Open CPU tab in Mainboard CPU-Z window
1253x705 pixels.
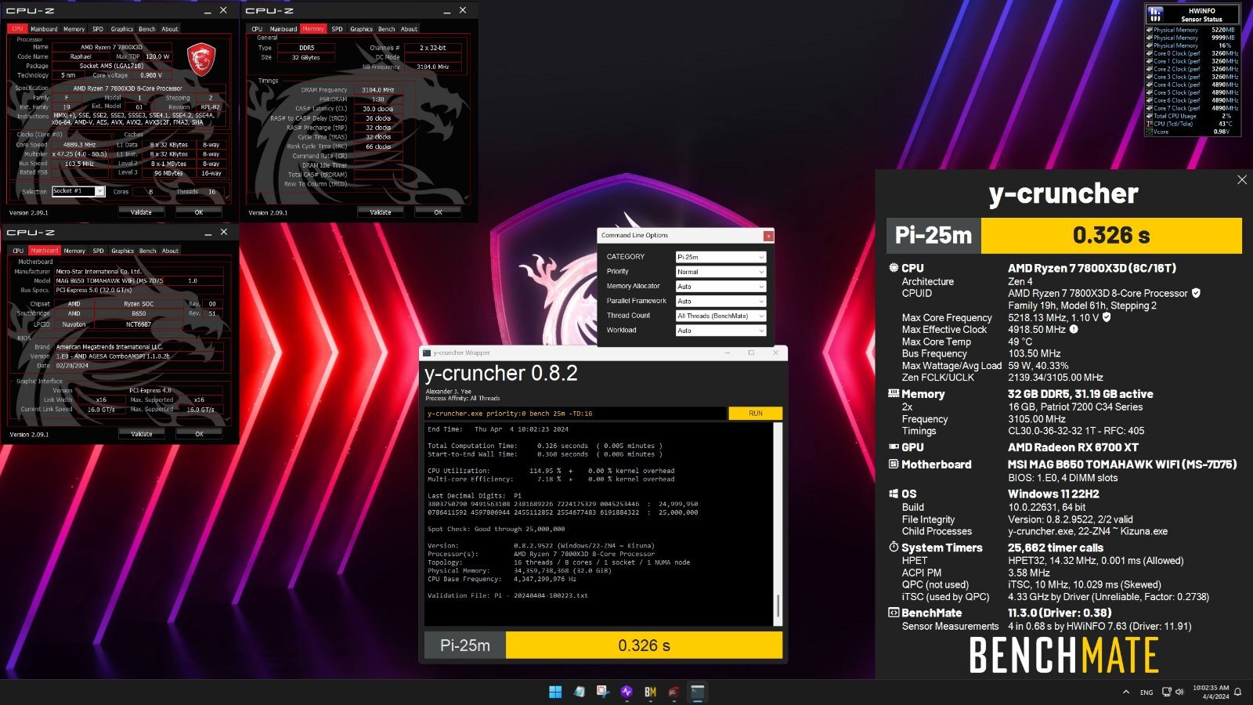pyautogui.click(x=18, y=251)
